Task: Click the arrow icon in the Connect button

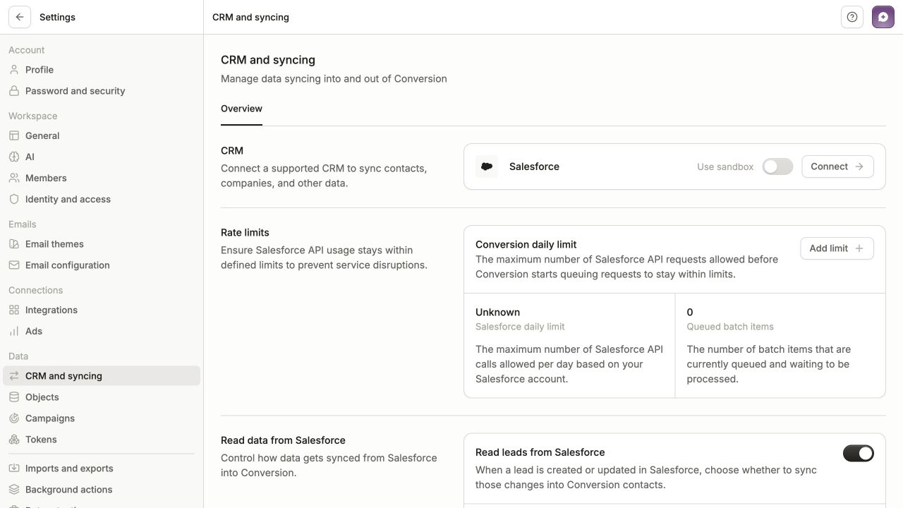Action: [859, 167]
